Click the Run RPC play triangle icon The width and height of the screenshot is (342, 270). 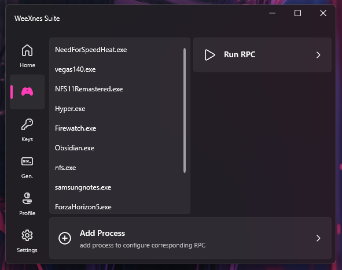tap(209, 55)
